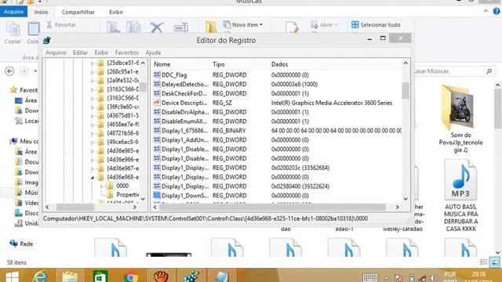Click the values list vertical scrollbar thumb
The height and width of the screenshot is (282, 502).
[406, 91]
